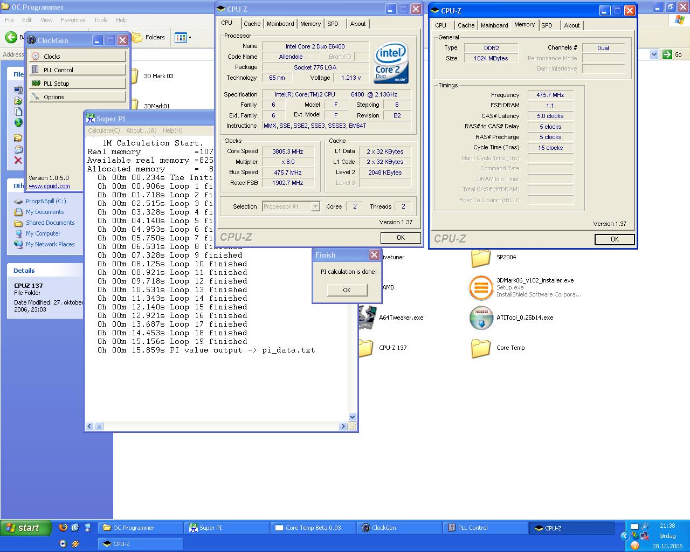Image resolution: width=690 pixels, height=552 pixels.
Task: Open Memory tab in CPU-Z processor window
Action: pyautogui.click(x=310, y=24)
